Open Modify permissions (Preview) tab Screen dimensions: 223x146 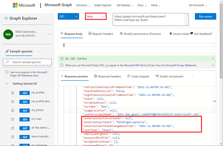(140, 34)
